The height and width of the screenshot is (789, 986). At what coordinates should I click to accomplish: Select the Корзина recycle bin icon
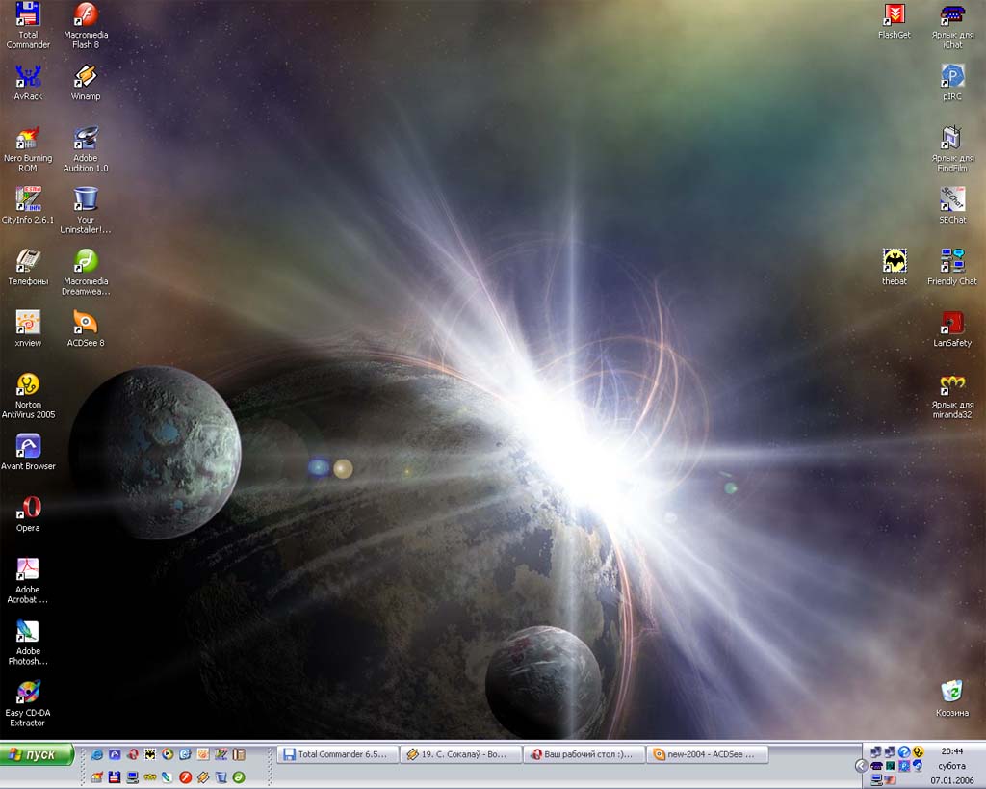(x=952, y=698)
